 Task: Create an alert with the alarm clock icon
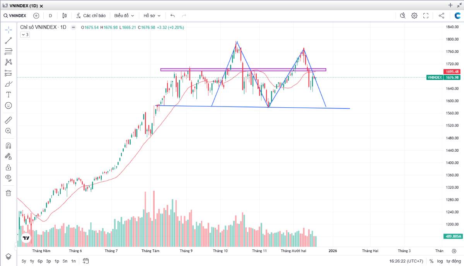(403, 15)
